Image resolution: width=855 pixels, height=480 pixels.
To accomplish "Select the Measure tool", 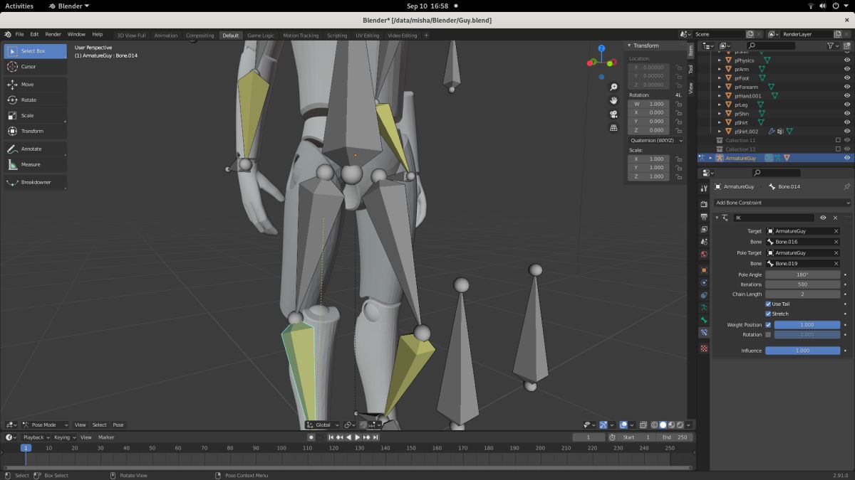I will tap(31, 164).
